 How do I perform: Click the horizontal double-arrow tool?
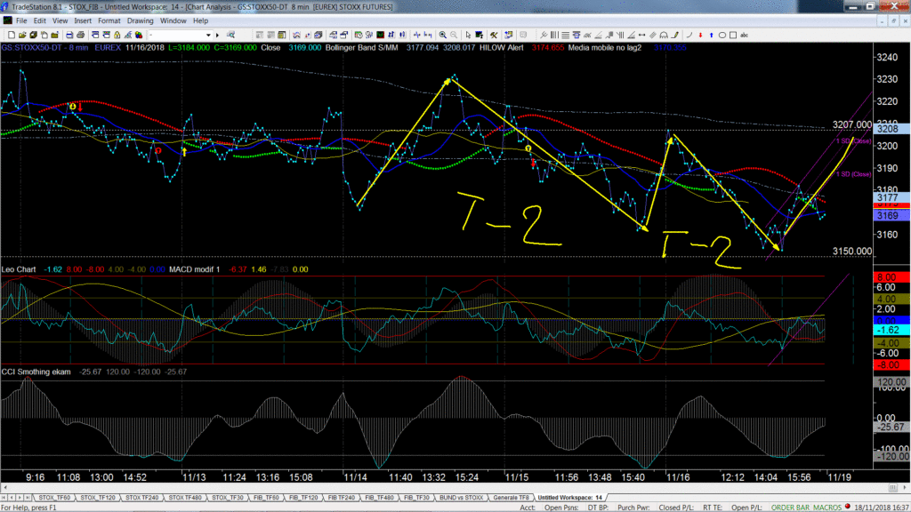click(642, 35)
